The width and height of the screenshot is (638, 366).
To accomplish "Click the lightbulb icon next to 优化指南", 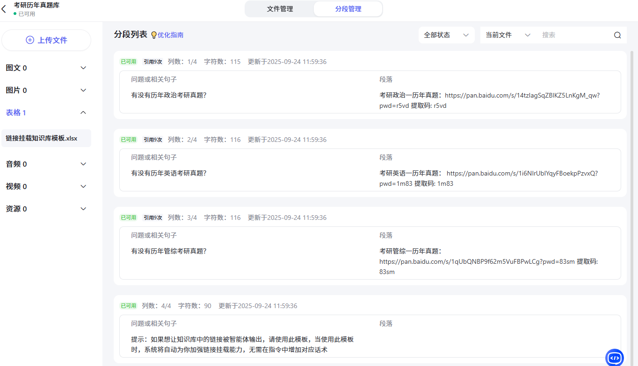I will [x=153, y=35].
